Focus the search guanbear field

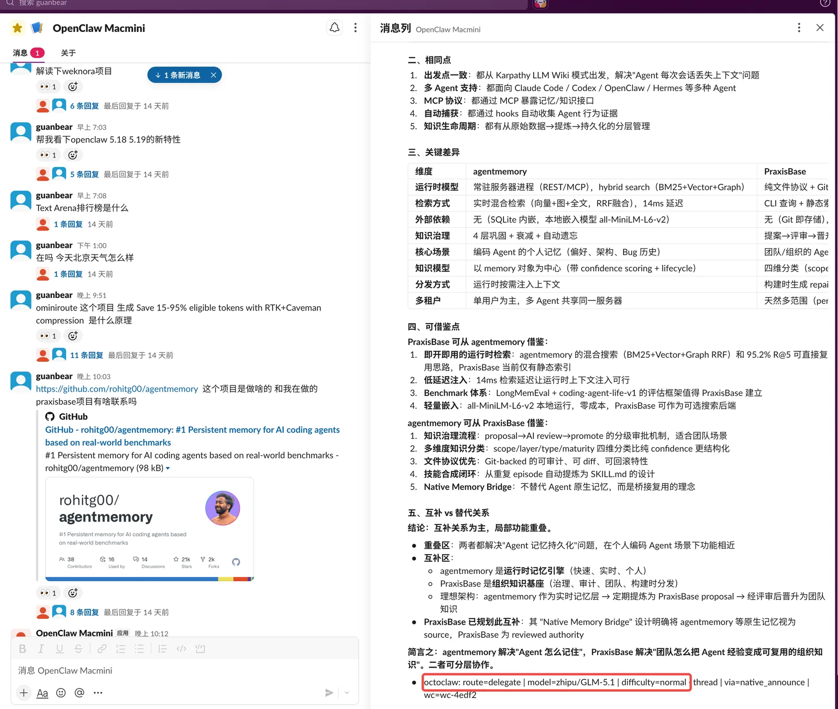pyautogui.click(x=264, y=3)
